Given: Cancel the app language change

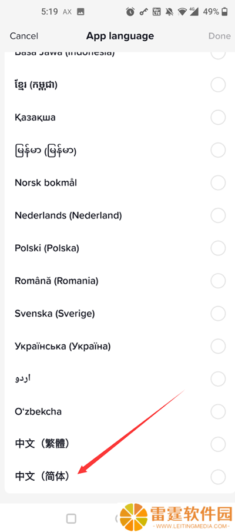Looking at the screenshot, I should coord(23,36).
